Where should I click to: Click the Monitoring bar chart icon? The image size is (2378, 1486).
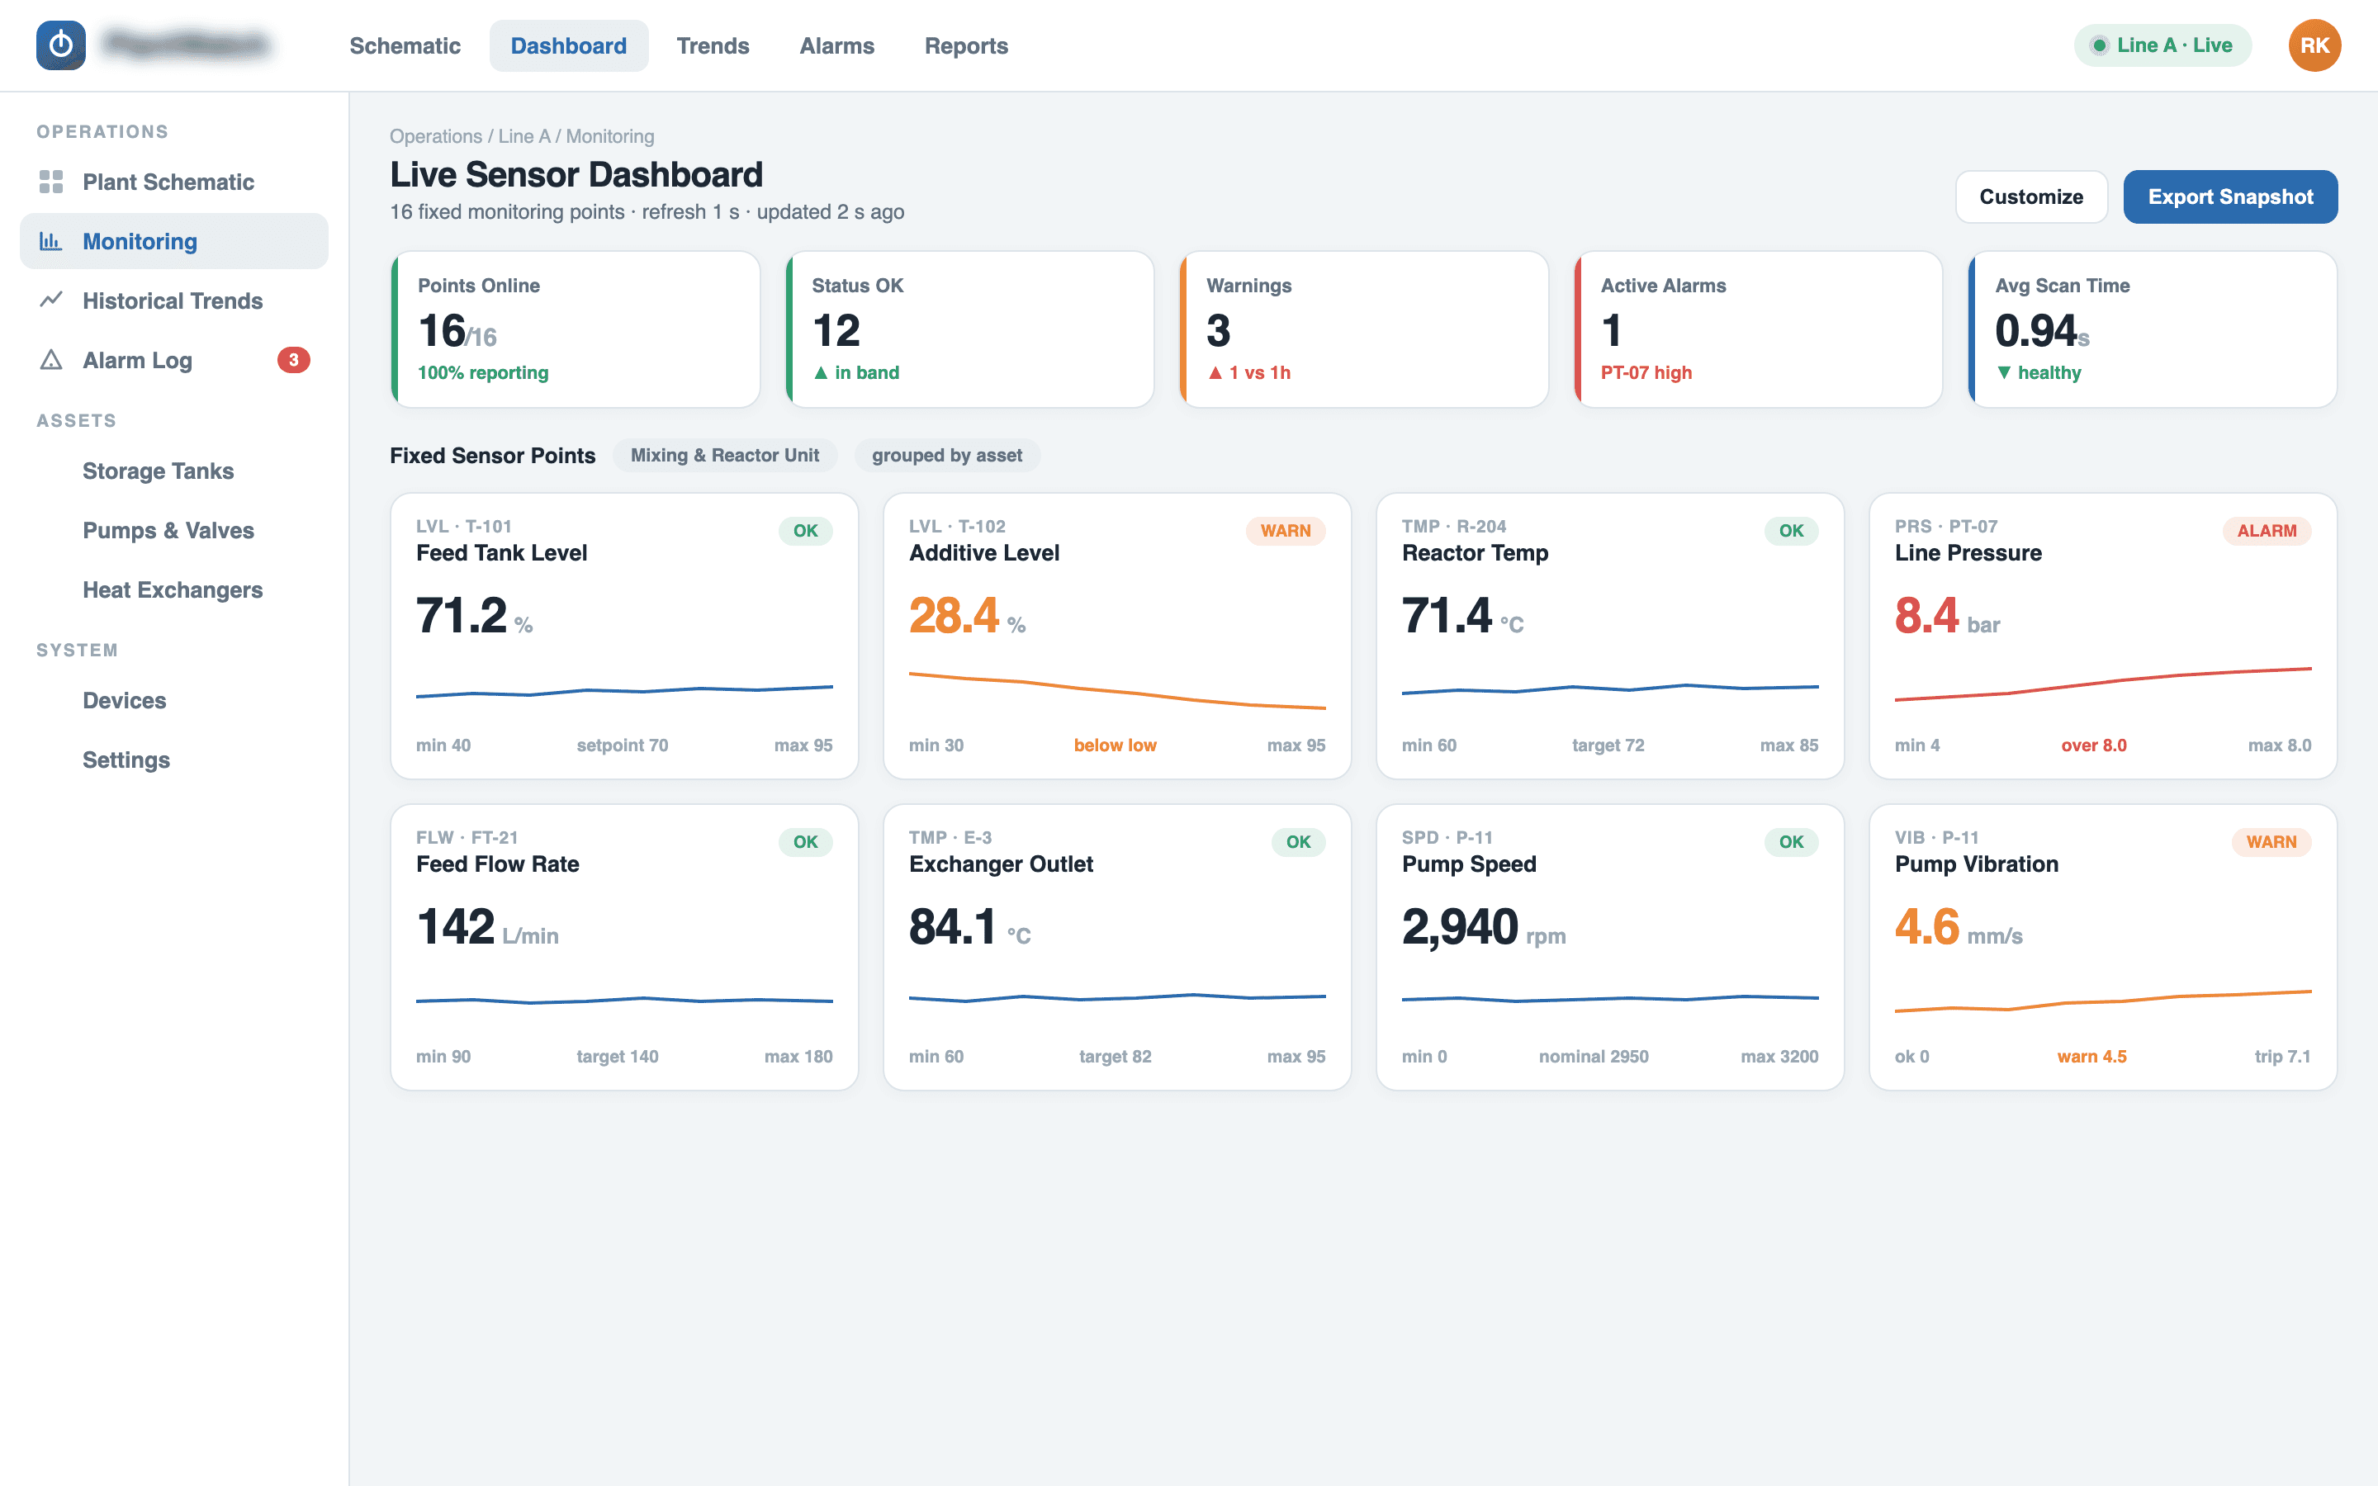coord(51,241)
